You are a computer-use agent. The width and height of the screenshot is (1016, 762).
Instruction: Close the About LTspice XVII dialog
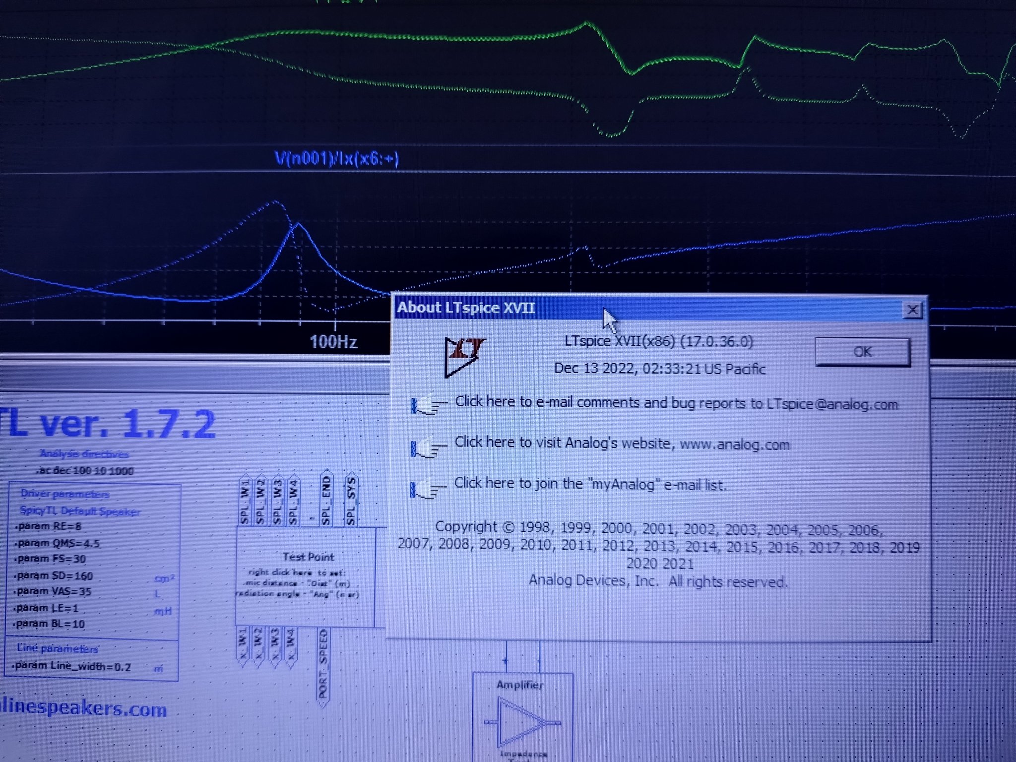pyautogui.click(x=912, y=310)
